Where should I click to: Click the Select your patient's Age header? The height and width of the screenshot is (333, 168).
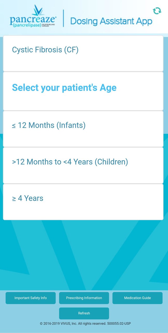pos(64,88)
